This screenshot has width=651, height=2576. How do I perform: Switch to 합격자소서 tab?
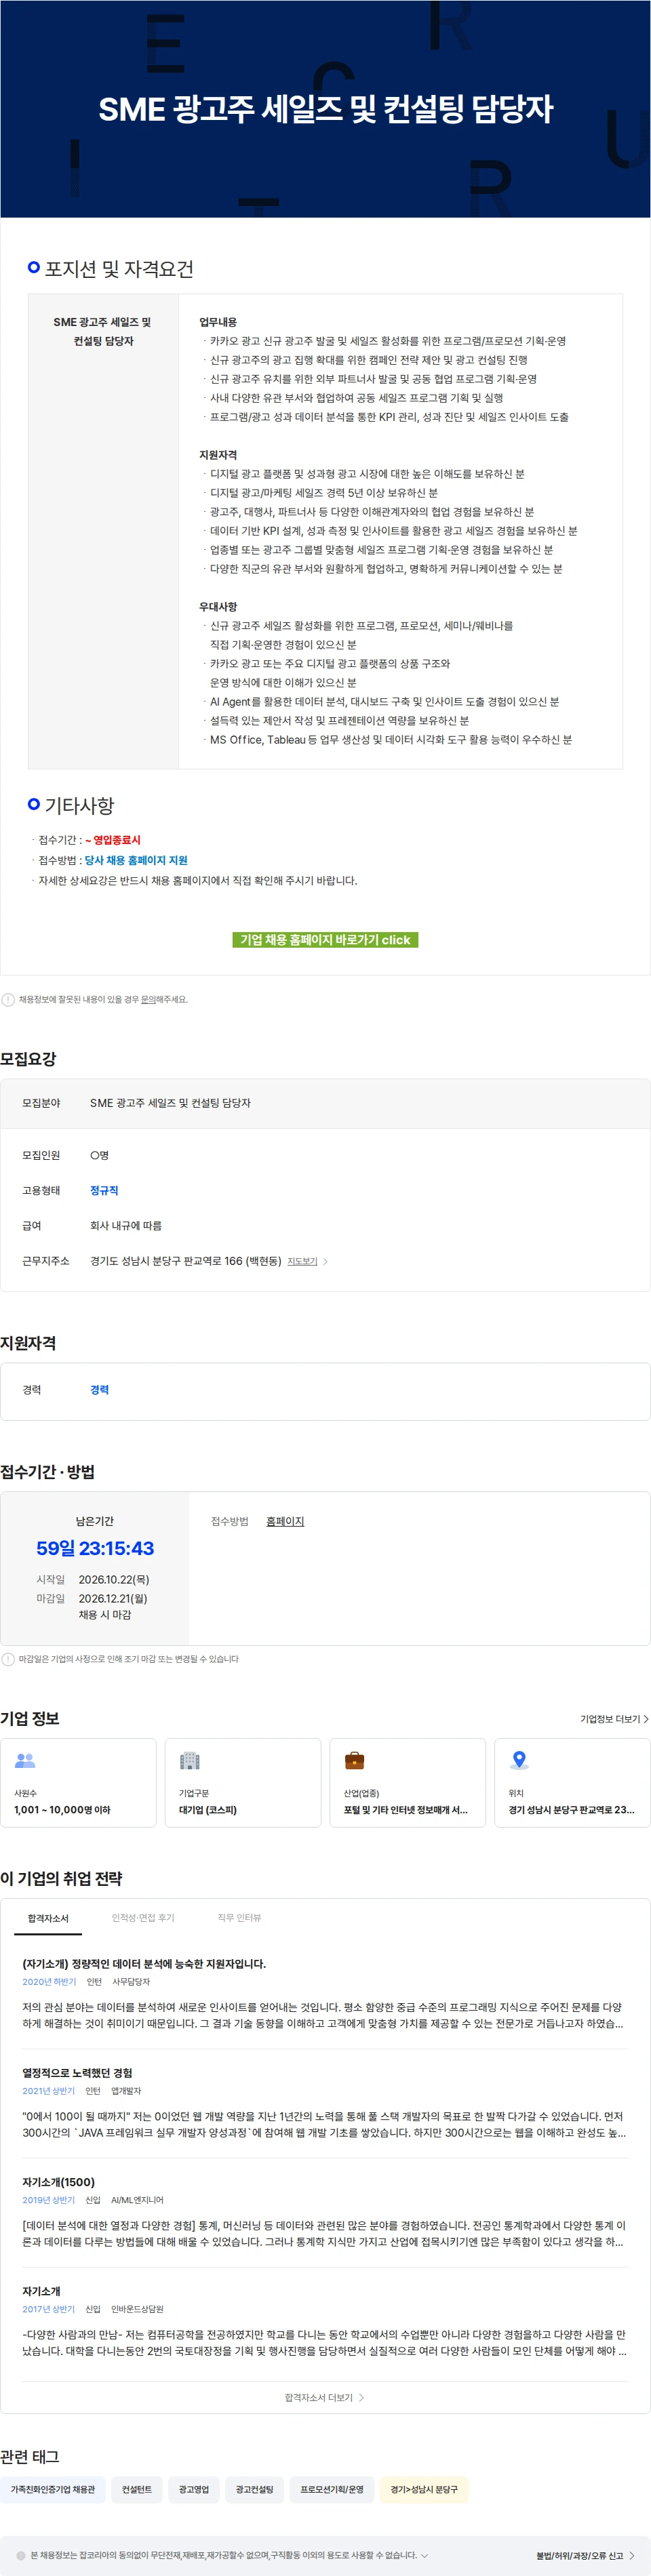[48, 1918]
